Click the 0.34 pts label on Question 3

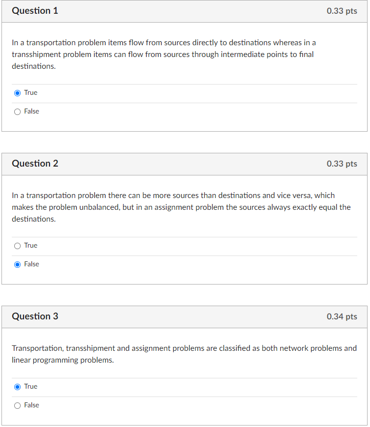(x=342, y=316)
